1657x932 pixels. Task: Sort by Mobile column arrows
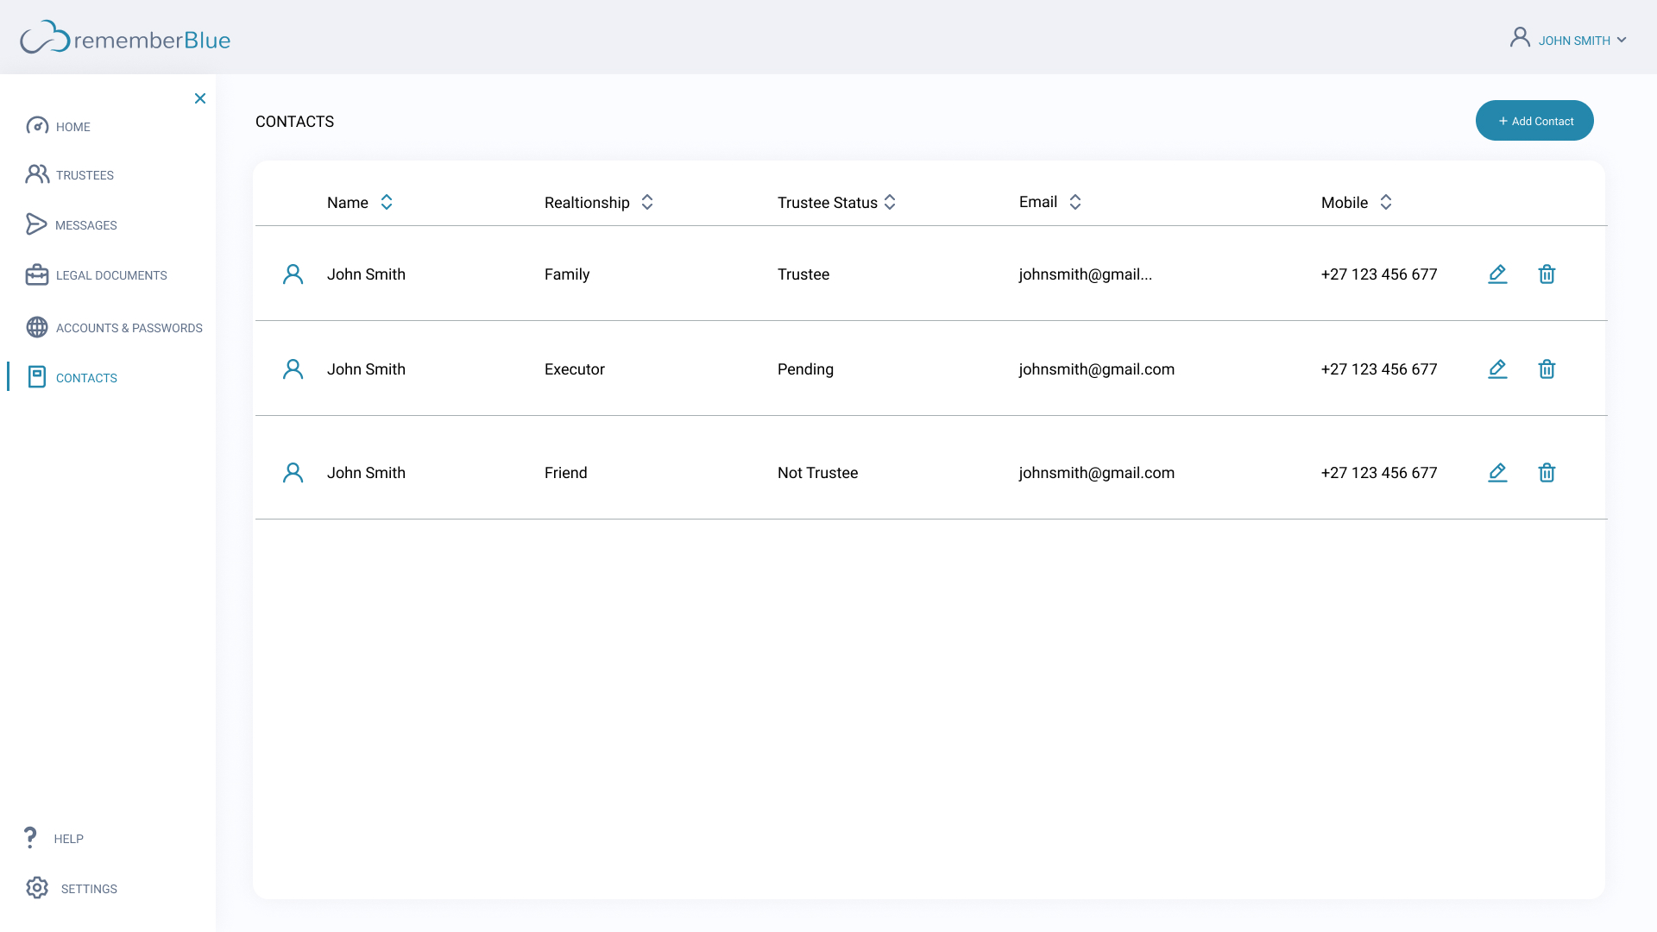[1386, 202]
